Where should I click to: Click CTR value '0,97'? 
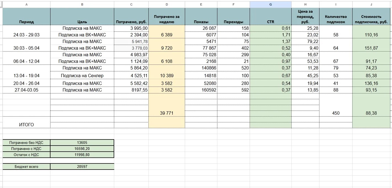pos(271,61)
